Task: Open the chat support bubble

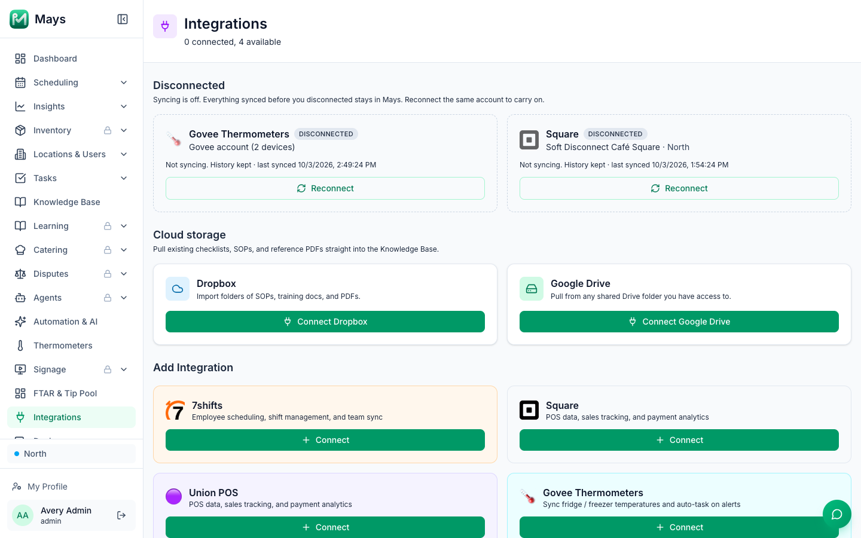Action: click(x=837, y=514)
